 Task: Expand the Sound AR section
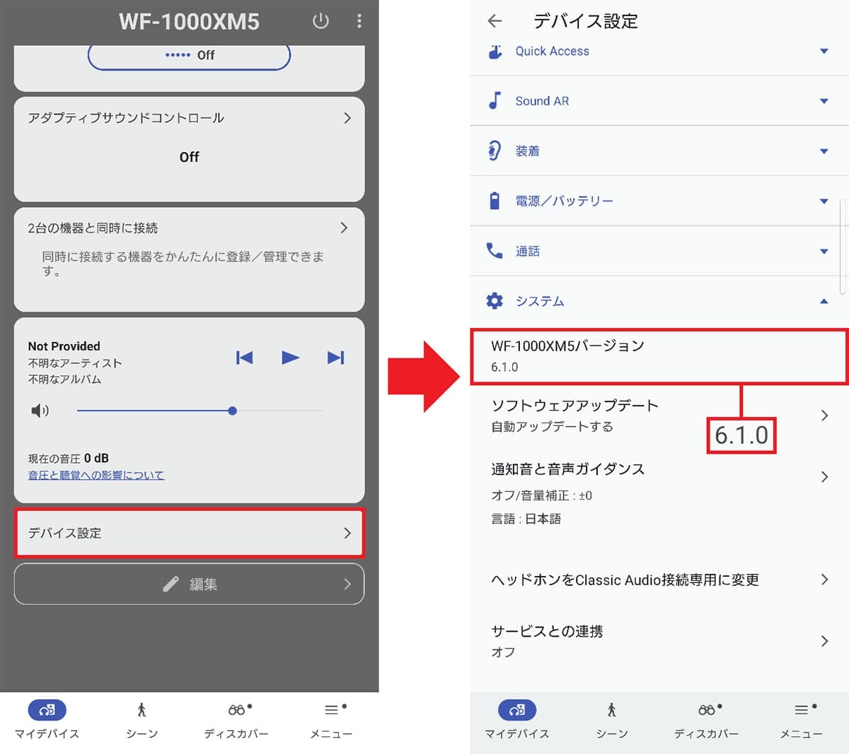pos(824,100)
